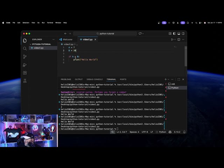Open the Testing flask view
This screenshot has width=224, height=168.
(x=25, y=81)
